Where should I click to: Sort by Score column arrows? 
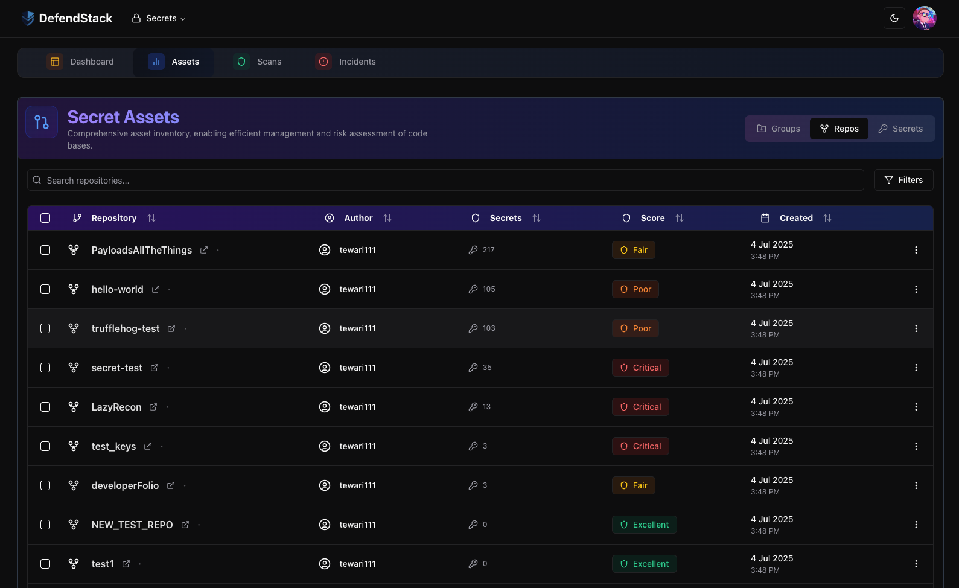(680, 218)
